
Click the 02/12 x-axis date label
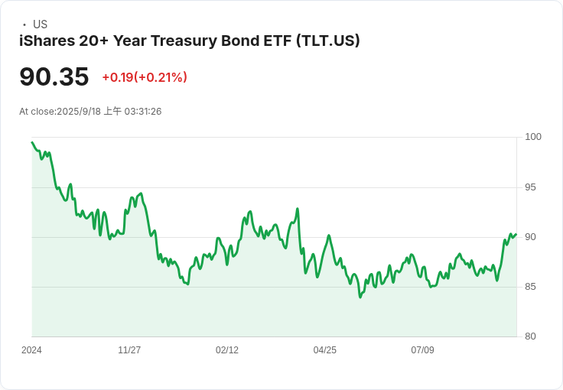click(x=227, y=349)
